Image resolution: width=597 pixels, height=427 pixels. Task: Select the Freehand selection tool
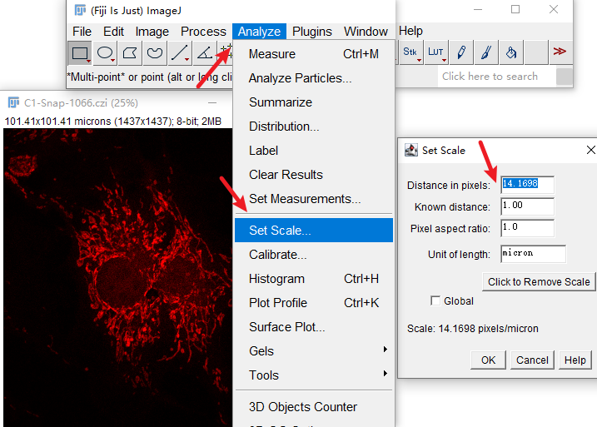pyautogui.click(x=155, y=53)
